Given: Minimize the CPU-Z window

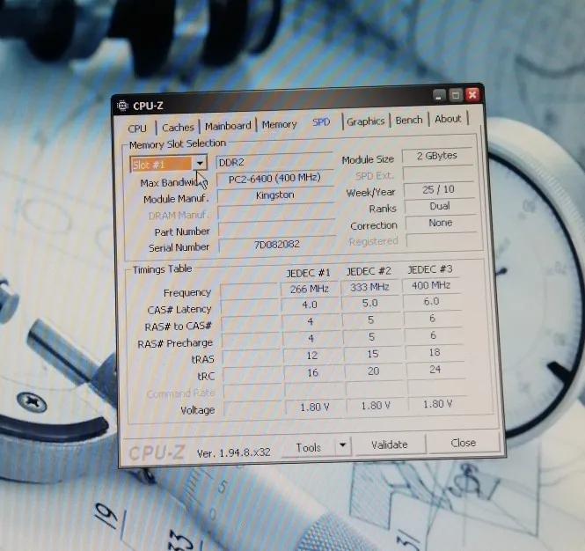Looking at the screenshot, I should 439,96.
